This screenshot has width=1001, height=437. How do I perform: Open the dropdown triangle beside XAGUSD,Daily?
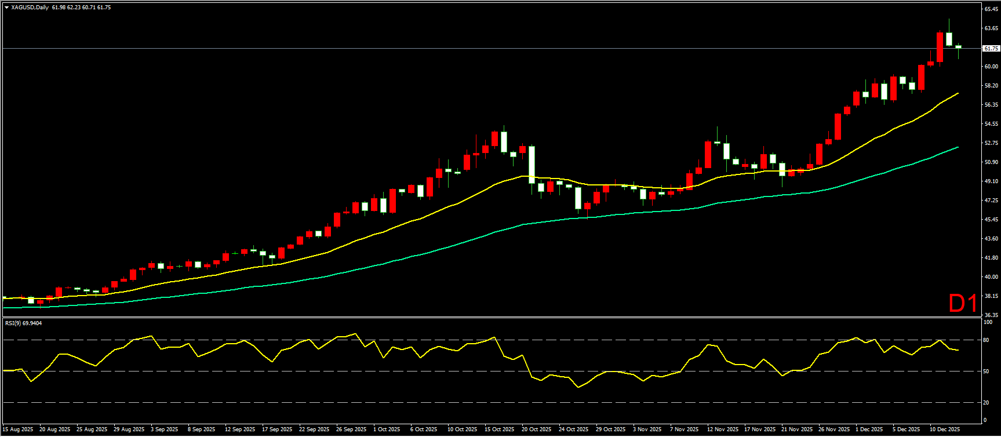[6, 8]
